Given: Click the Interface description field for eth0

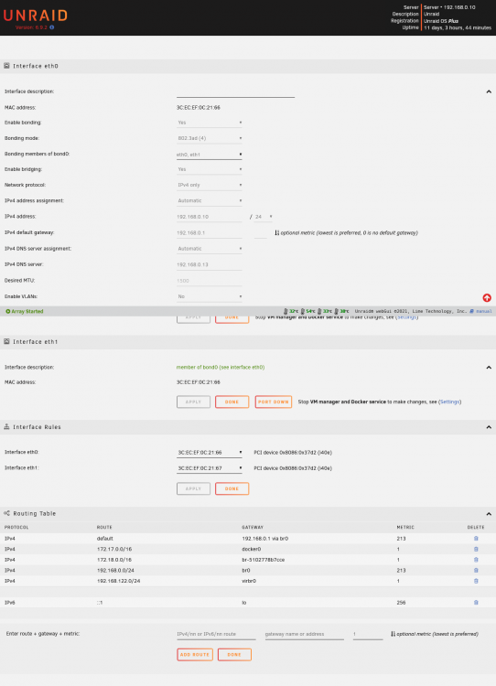Looking at the screenshot, I should point(235,92).
